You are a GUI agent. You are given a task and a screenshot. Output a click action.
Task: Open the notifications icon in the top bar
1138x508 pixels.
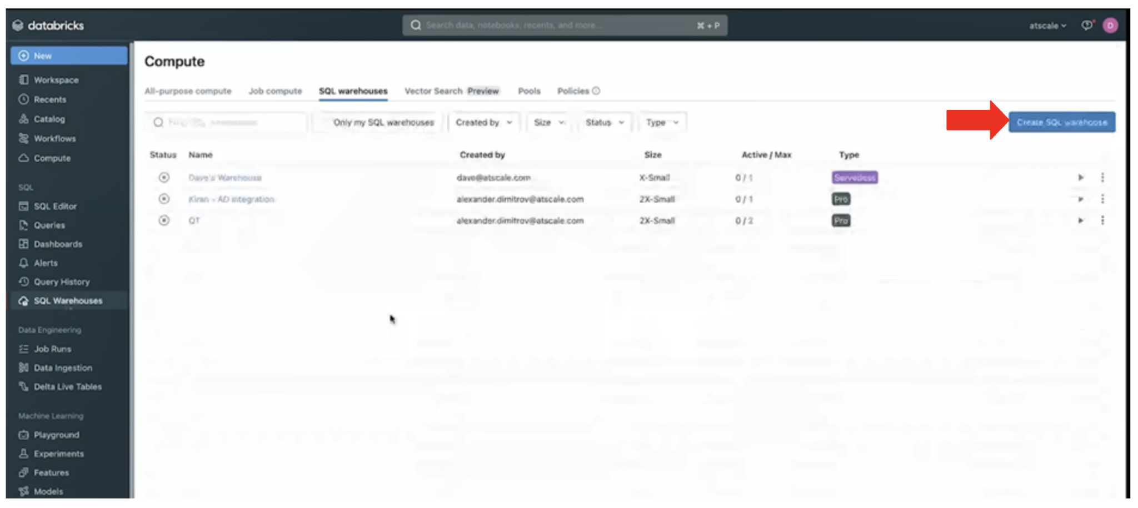(1087, 25)
